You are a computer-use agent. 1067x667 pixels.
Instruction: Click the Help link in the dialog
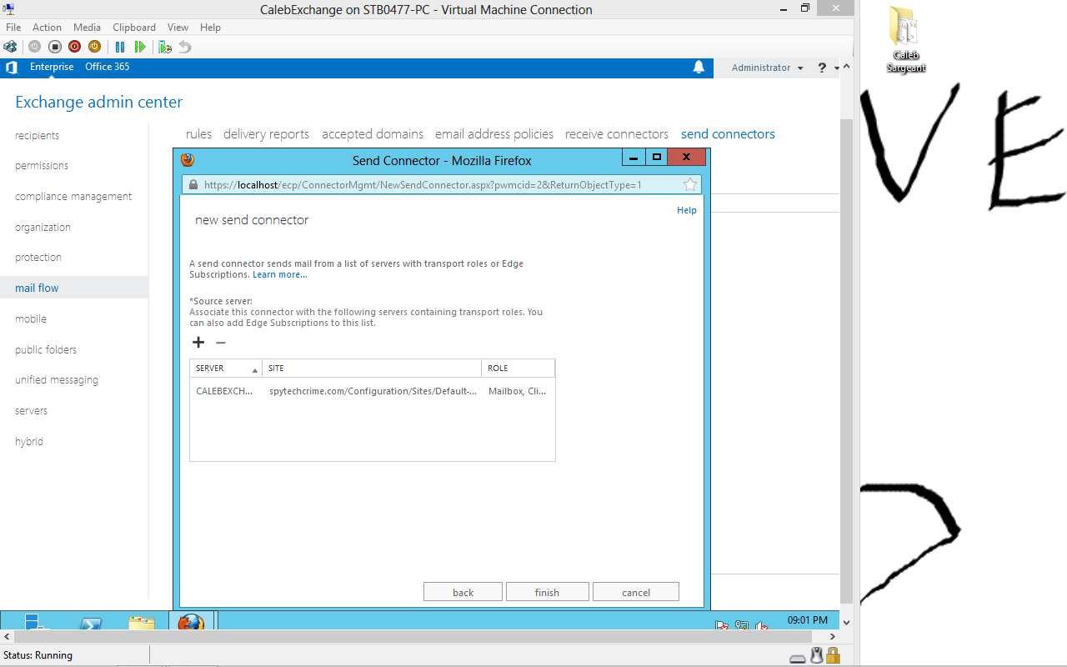pos(687,210)
